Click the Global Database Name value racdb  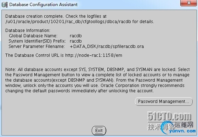[76, 36]
